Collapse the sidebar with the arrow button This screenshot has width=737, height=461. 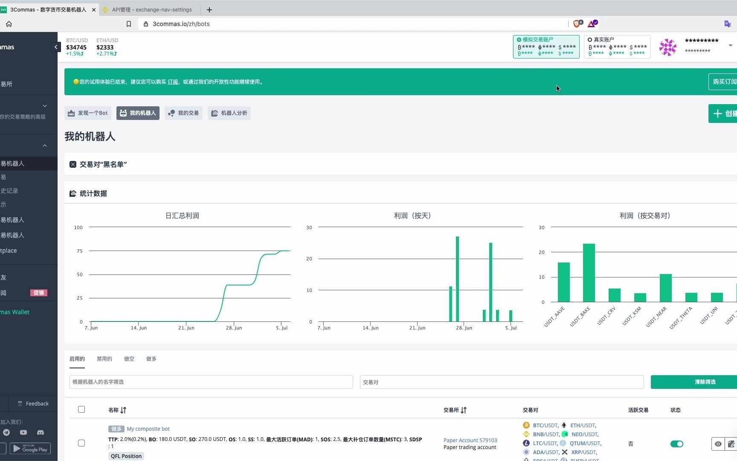point(56,47)
